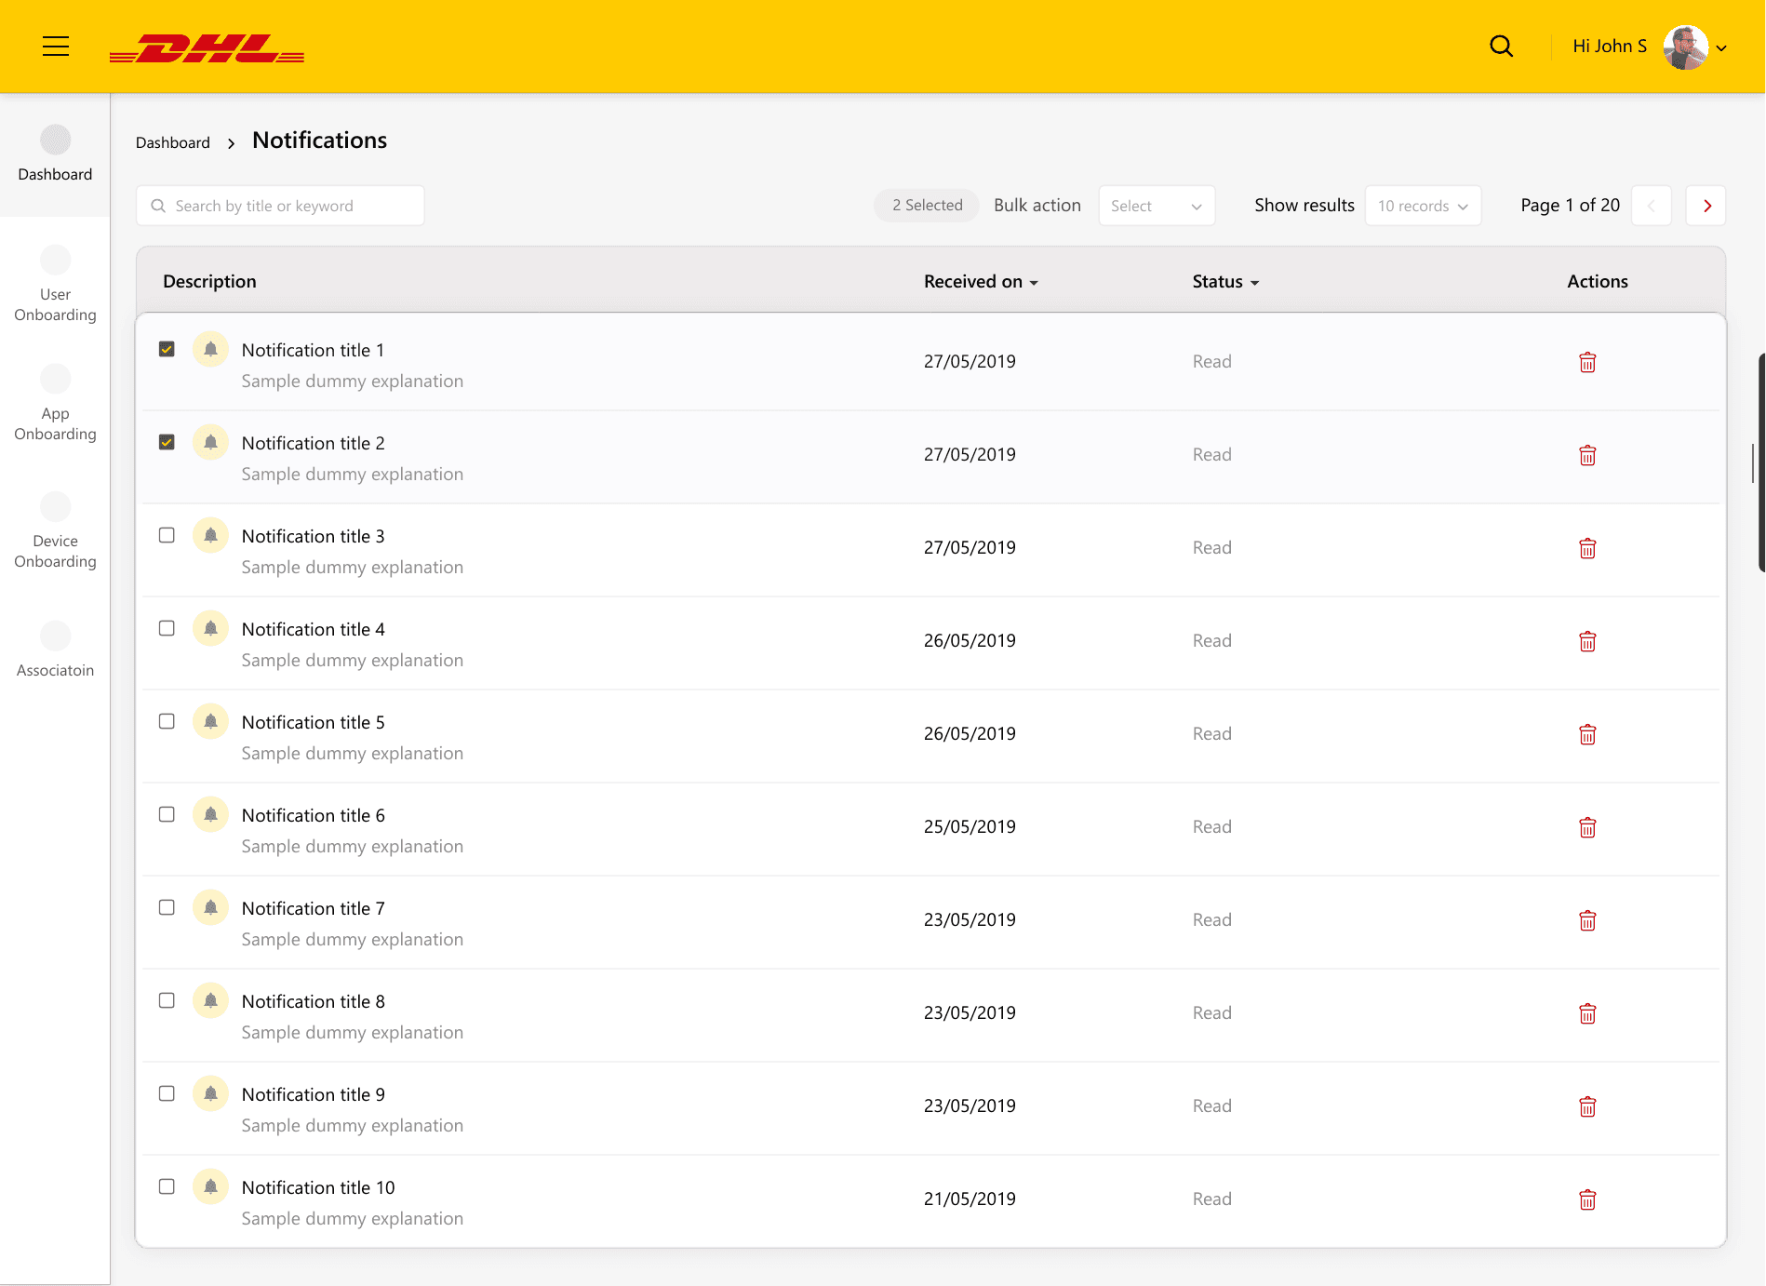The image size is (1766, 1286).
Task: Check Notification title 10 checkbox
Action: tap(167, 1186)
